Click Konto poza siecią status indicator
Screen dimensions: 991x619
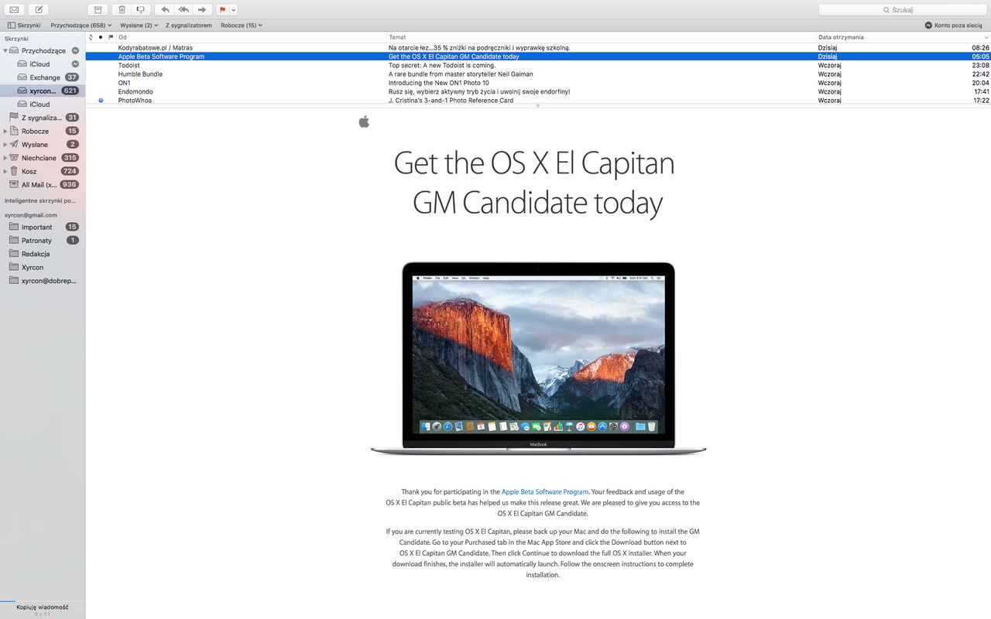pyautogui.click(x=953, y=26)
